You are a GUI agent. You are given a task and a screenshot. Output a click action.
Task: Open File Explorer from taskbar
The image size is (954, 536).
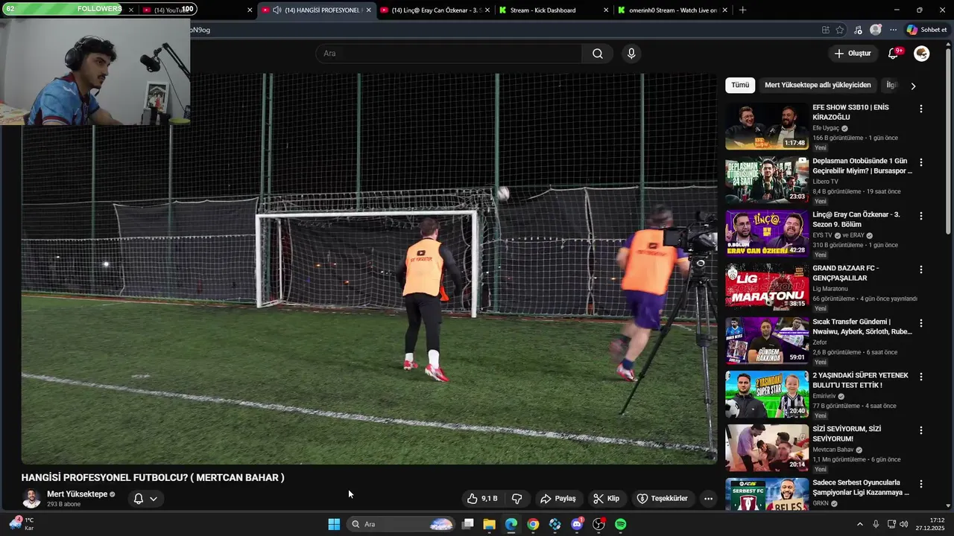pyautogui.click(x=489, y=524)
